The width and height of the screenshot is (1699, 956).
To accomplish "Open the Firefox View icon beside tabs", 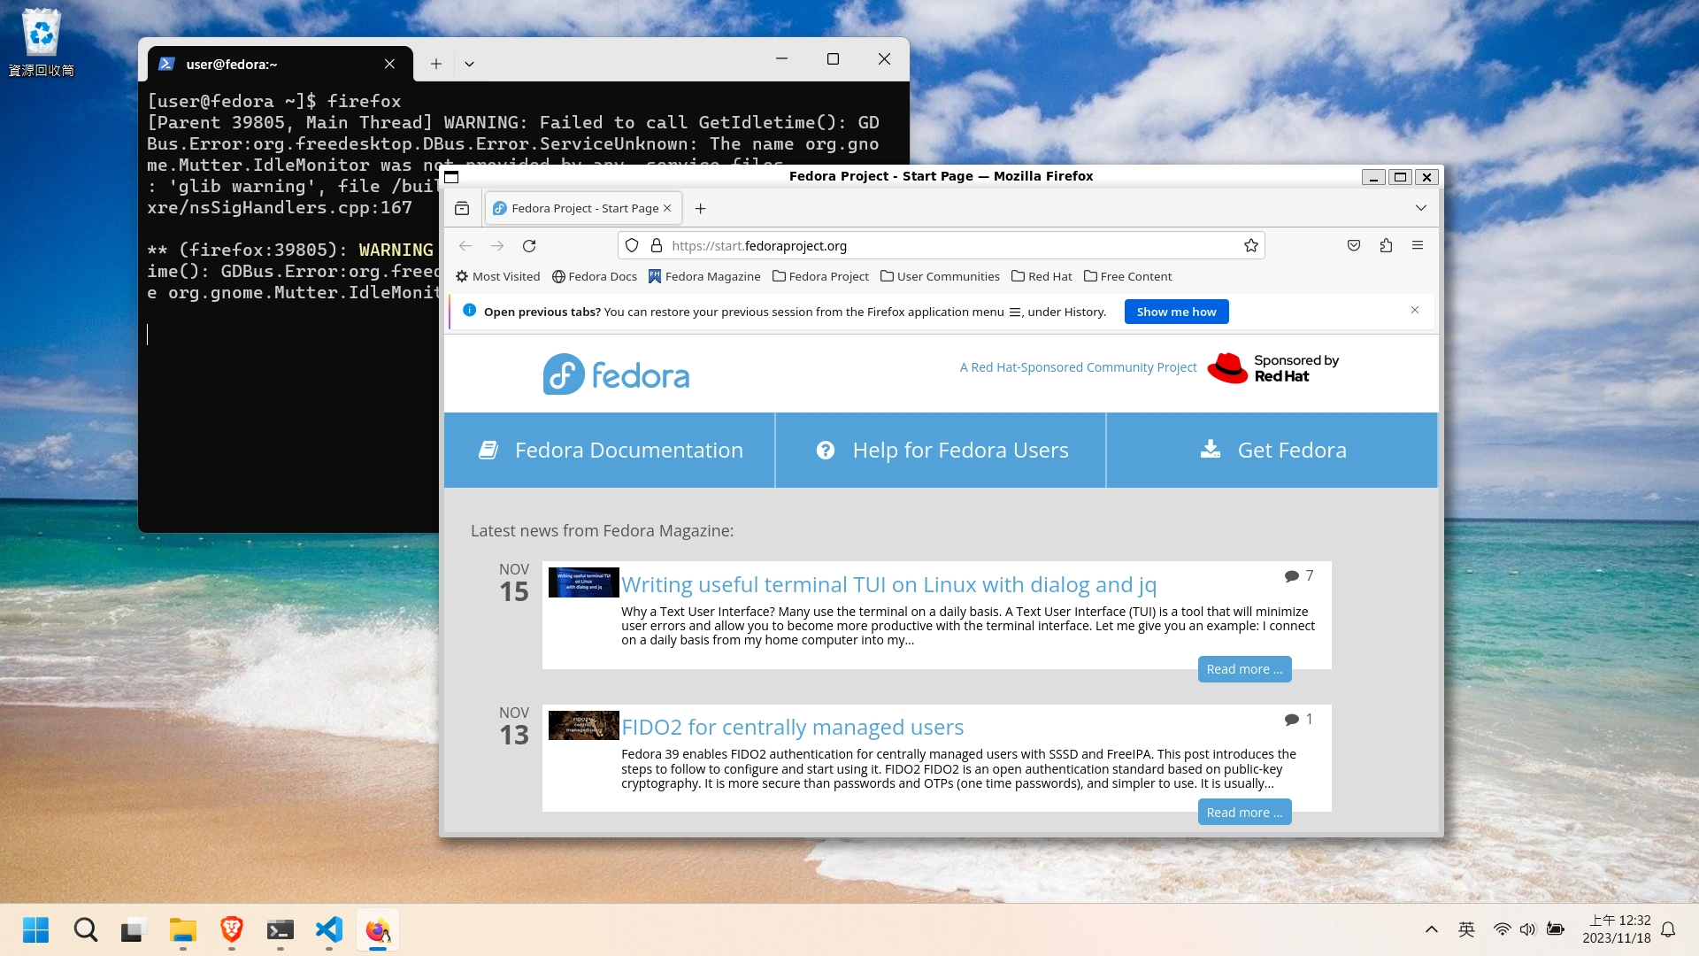I will (x=462, y=208).
